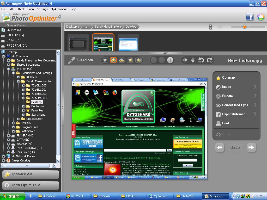Open the Effects menu
267x200 pixels.
[21, 9]
